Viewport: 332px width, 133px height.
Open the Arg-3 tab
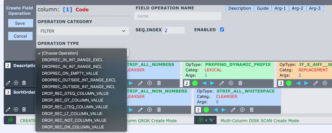(315, 8)
